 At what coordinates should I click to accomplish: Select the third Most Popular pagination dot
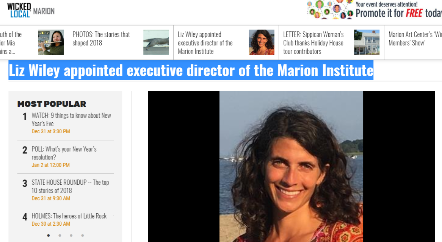click(x=71, y=236)
